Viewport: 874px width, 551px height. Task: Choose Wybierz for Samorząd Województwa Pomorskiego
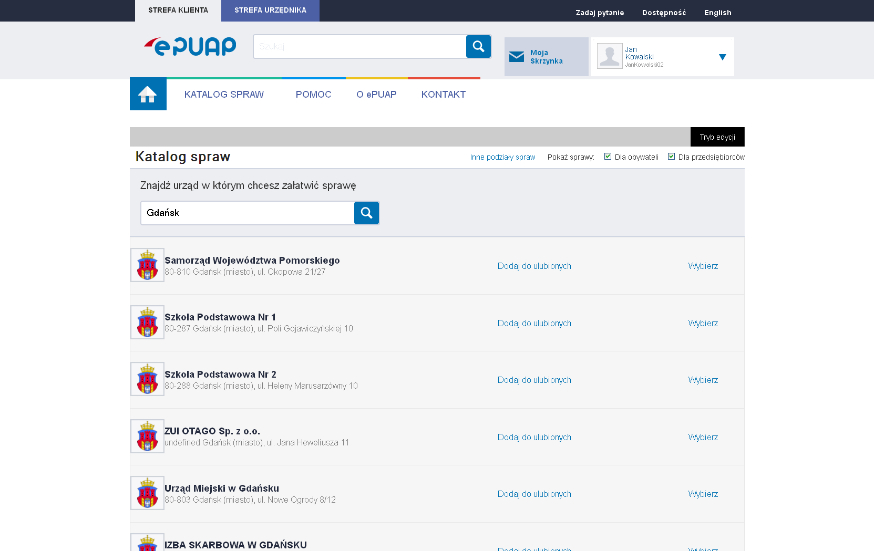[x=703, y=266]
